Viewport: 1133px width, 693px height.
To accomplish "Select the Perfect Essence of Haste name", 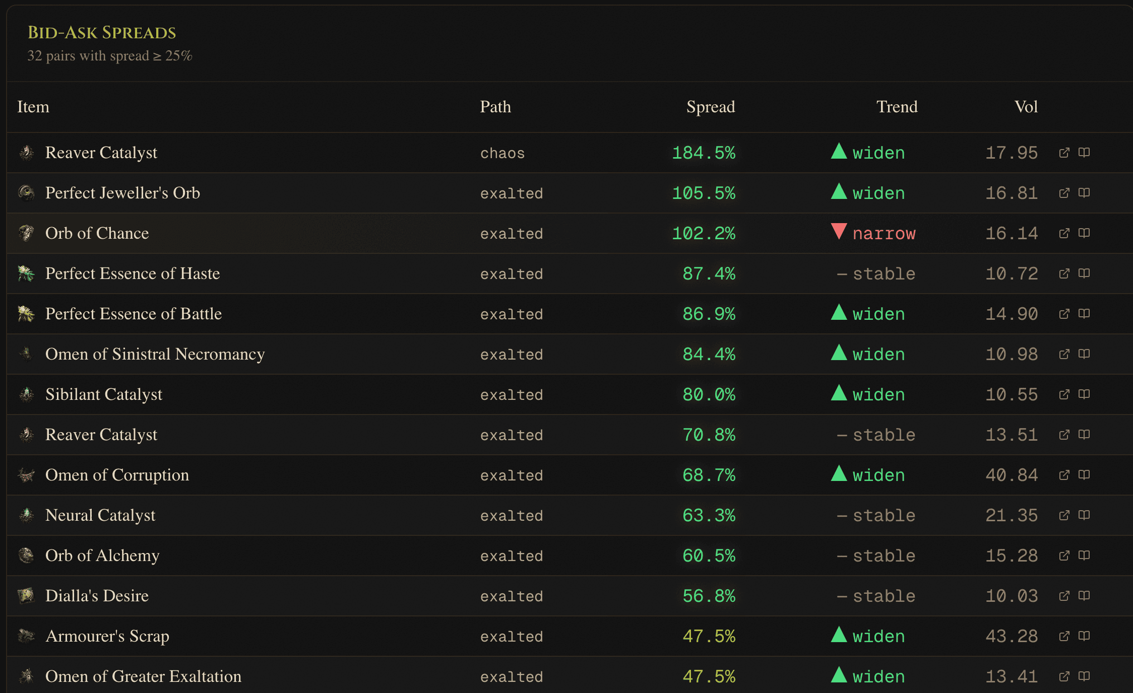I will tap(133, 273).
